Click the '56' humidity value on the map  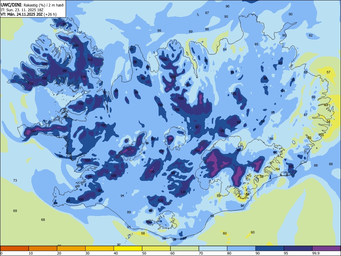pos(262,176)
